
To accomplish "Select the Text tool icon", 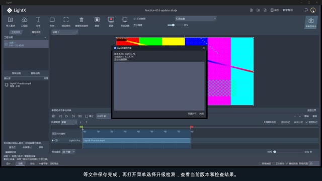I will [x=38, y=20].
